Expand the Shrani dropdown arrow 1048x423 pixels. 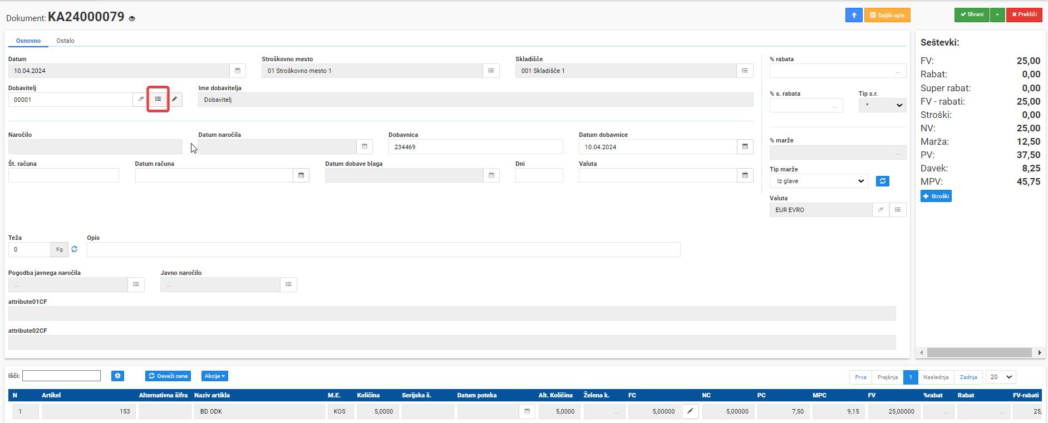click(997, 15)
